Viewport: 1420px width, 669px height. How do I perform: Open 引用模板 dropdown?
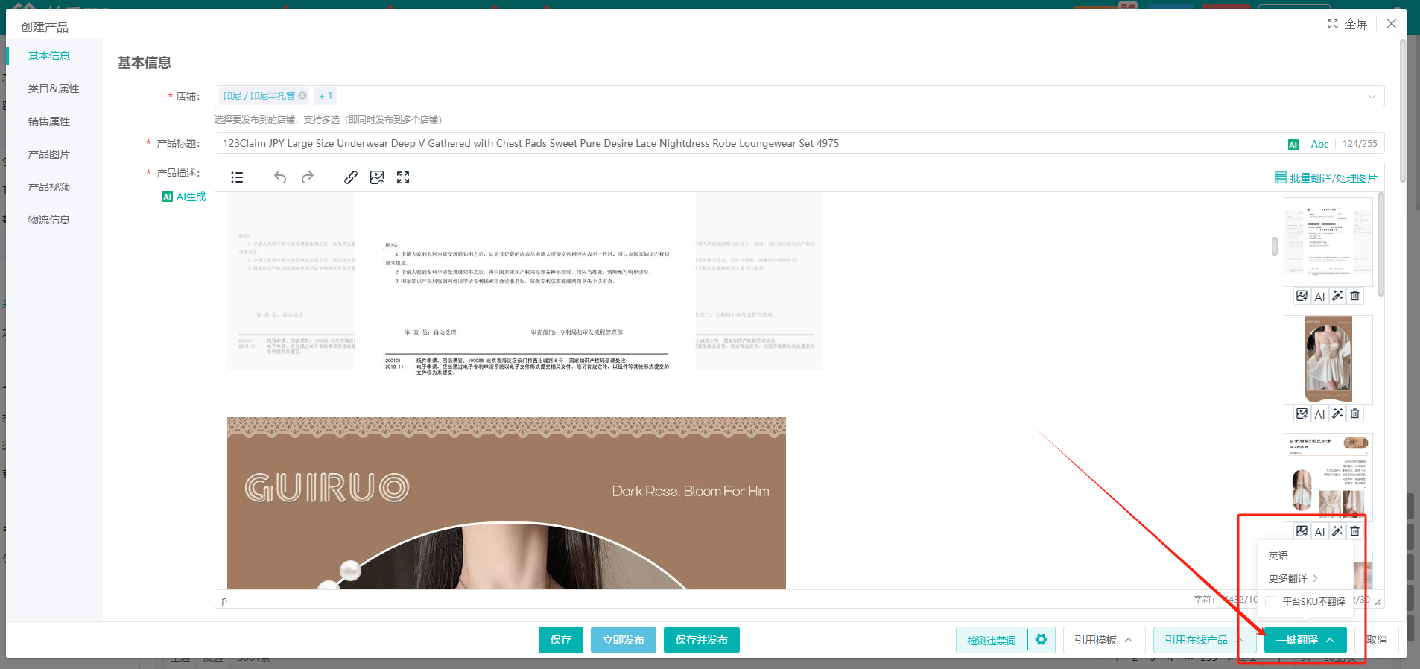tap(1103, 640)
